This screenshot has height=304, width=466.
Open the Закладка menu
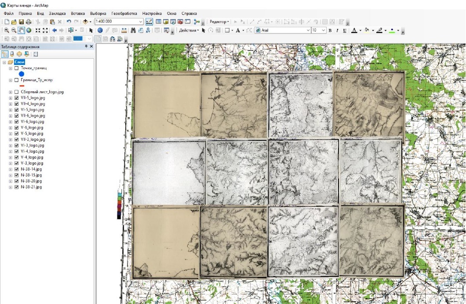pos(56,14)
